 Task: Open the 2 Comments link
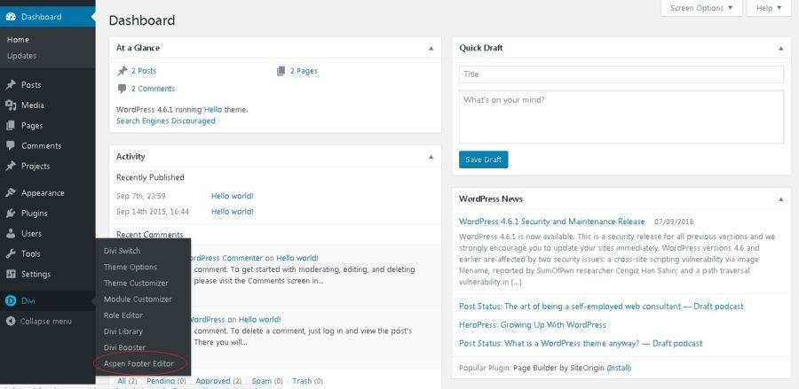click(153, 89)
